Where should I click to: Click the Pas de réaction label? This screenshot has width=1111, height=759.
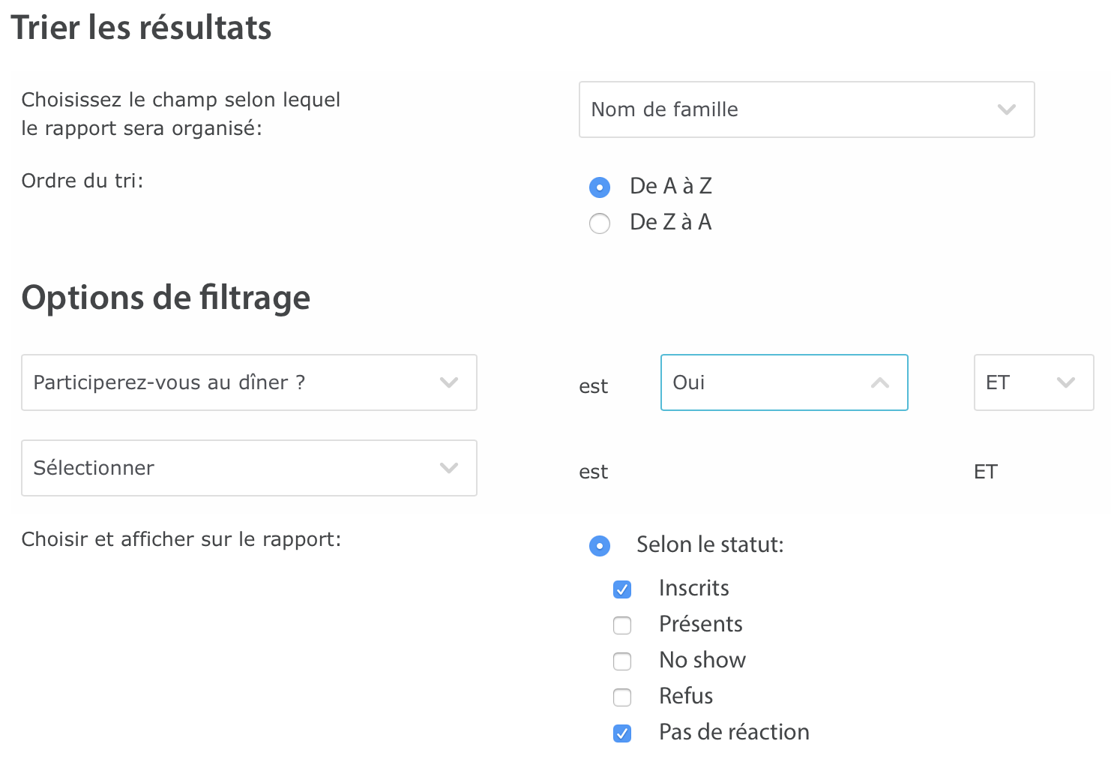point(734,732)
